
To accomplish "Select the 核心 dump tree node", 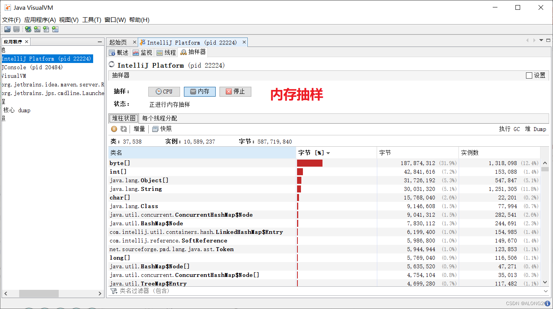I will pyautogui.click(x=17, y=110).
